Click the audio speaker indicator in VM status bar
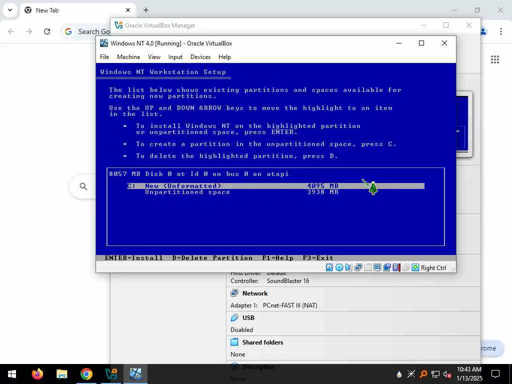This screenshot has height=384, width=512. pyautogui.click(x=348, y=268)
